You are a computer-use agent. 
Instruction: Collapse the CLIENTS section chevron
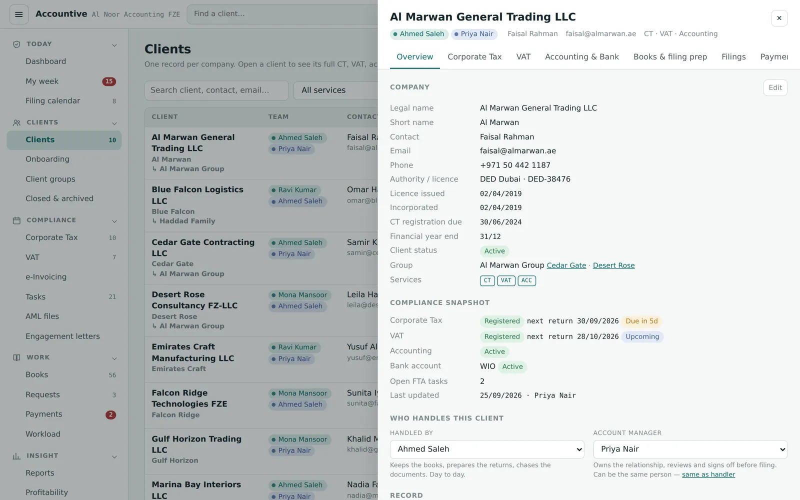[114, 123]
